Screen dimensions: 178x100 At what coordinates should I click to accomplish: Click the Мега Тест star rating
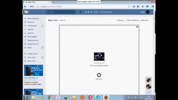click(63, 20)
